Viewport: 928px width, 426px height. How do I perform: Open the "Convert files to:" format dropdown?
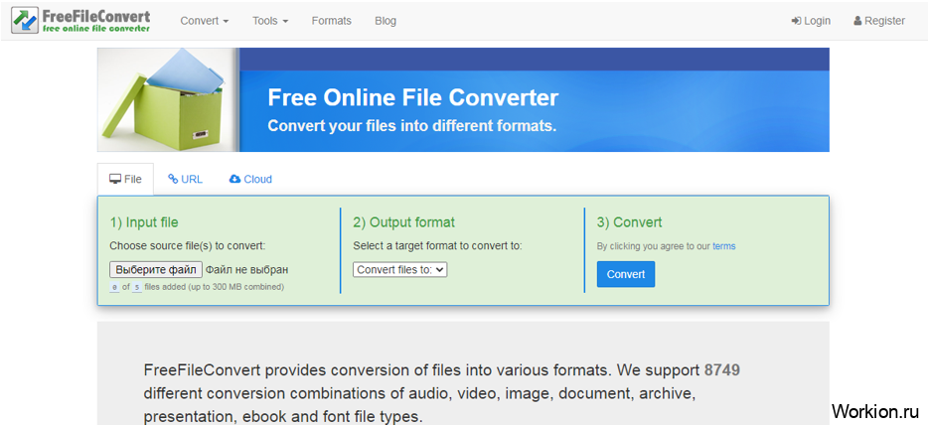point(400,269)
